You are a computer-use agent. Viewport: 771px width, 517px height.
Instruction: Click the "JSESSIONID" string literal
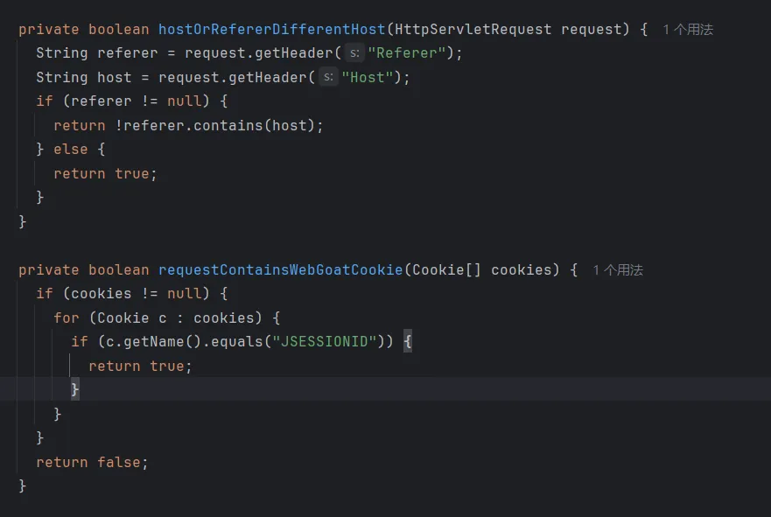point(328,342)
